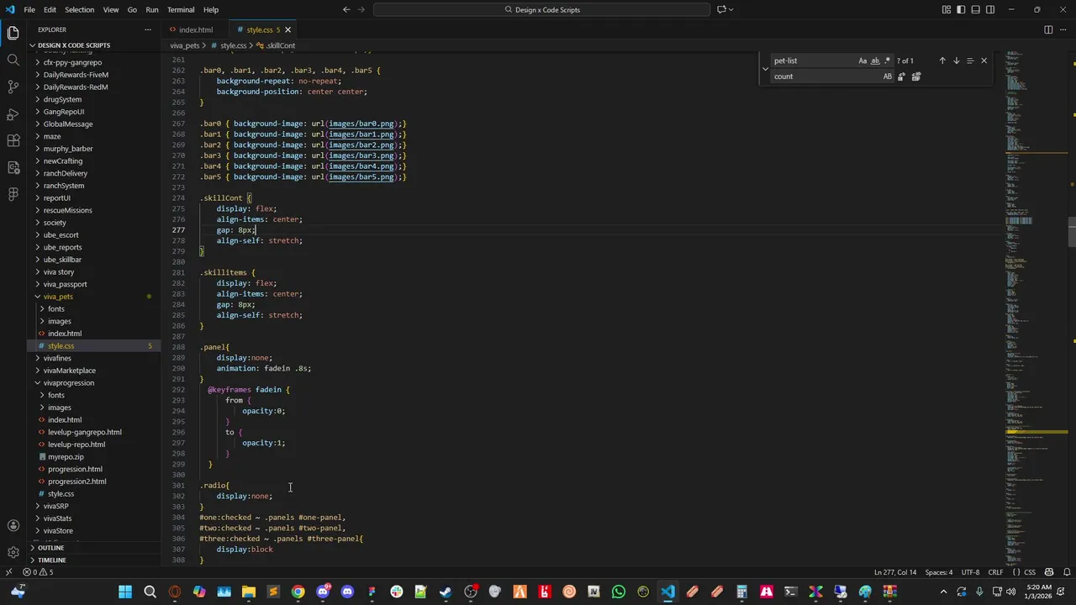Open the Search view in activity bar
This screenshot has height=605, width=1076.
pyautogui.click(x=13, y=60)
